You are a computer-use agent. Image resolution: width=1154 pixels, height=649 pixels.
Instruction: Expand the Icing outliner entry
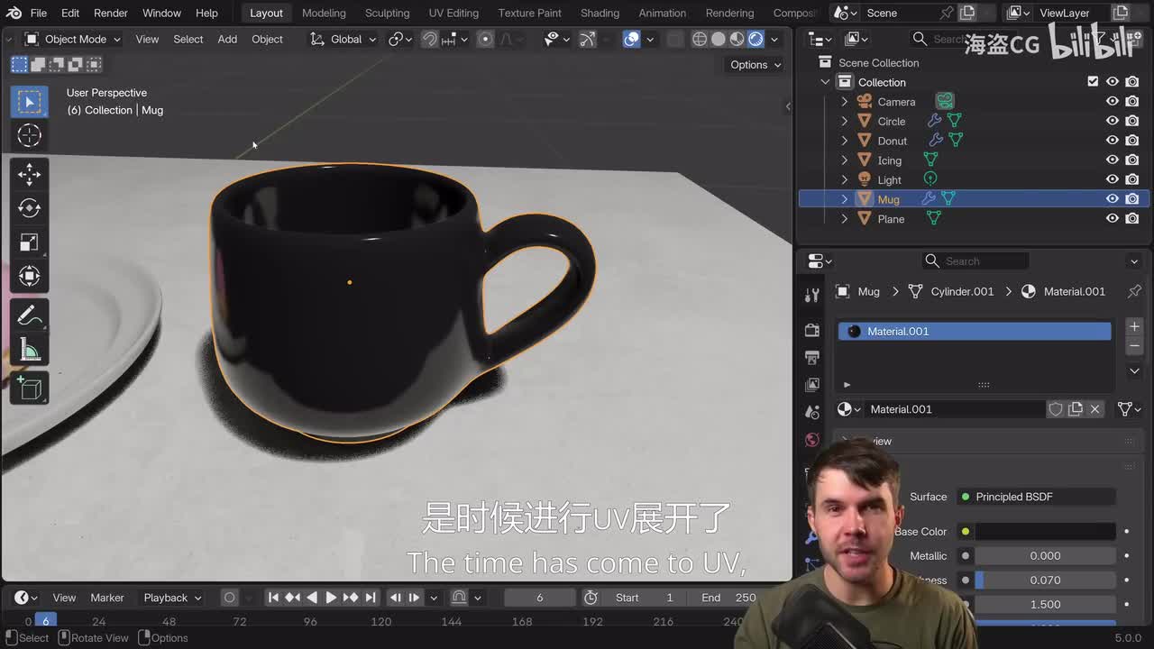(x=845, y=160)
